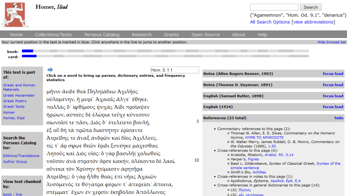The width and height of the screenshot is (347, 196).
Task: Click the Hom. Il. 1.1 citation field
Action: pos(175,70)
